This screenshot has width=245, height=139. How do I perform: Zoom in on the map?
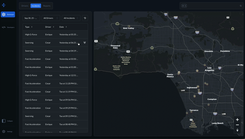237,120
